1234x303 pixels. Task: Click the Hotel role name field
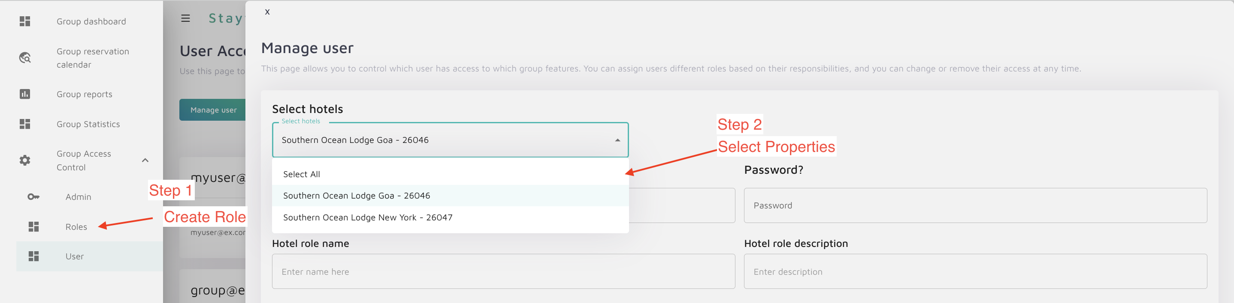point(503,271)
